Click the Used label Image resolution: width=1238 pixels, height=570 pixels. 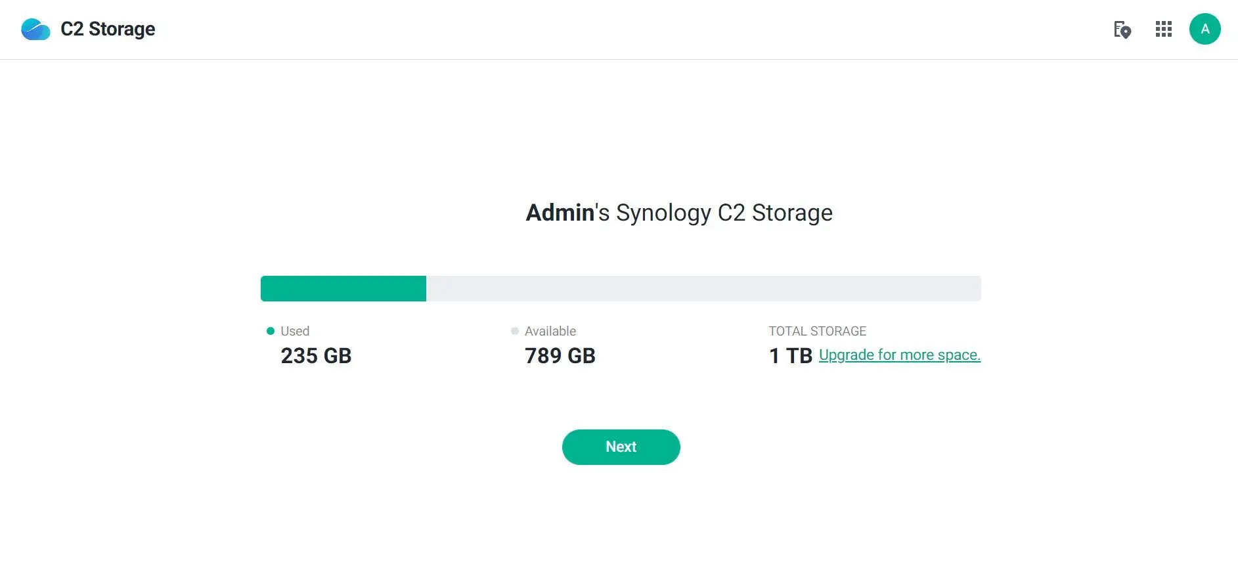click(295, 331)
